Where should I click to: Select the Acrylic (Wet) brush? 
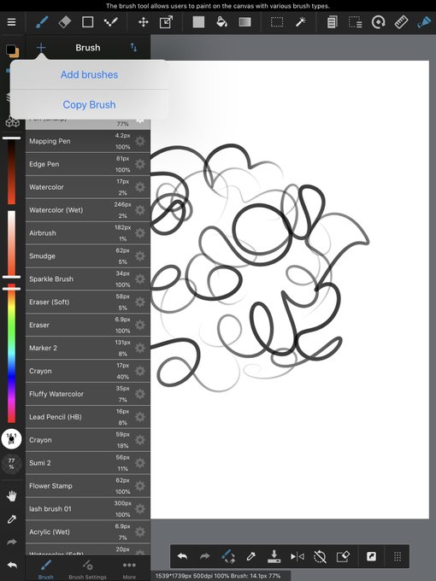click(x=88, y=531)
